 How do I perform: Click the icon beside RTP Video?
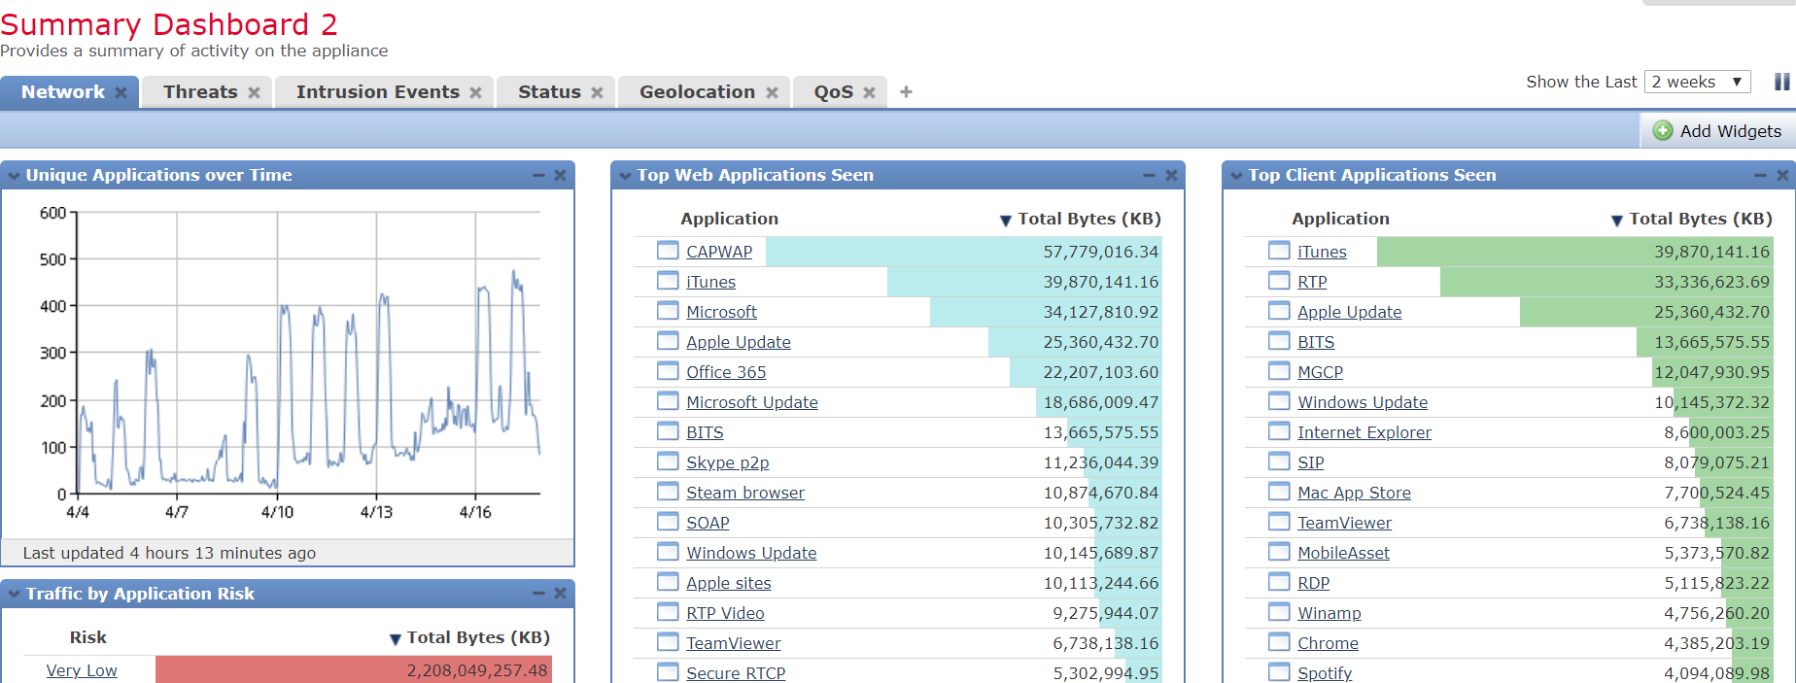tap(668, 612)
